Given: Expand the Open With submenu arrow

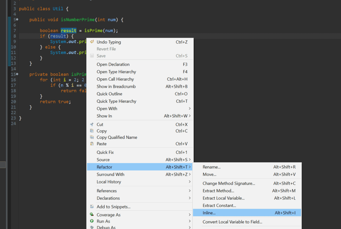Looking at the screenshot, I should (x=190, y=108).
